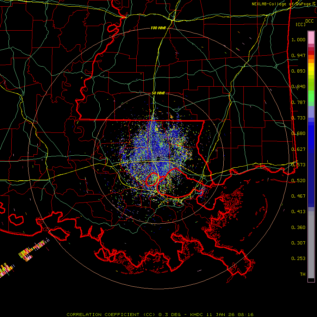Click inside the small round lake outline
Viewport: 317px width, 317px height.
[152, 179]
